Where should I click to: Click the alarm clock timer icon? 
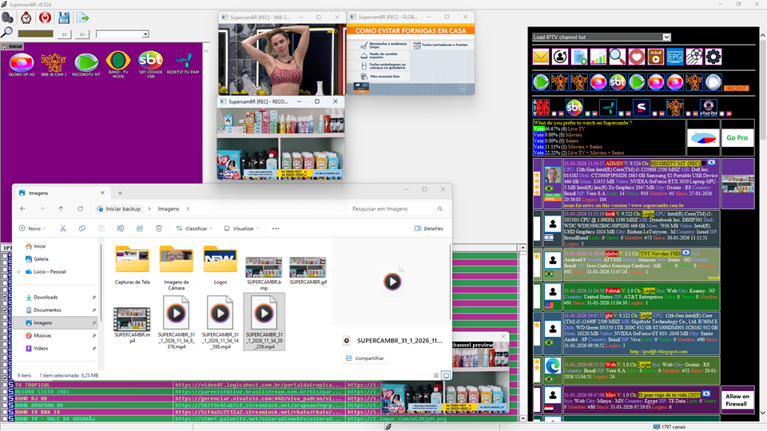[26, 17]
